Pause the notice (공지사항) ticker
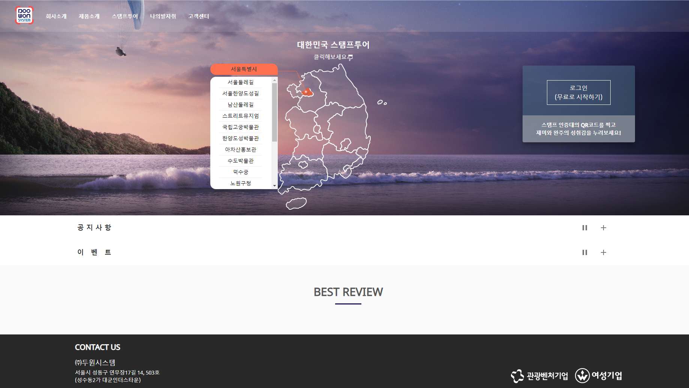The height and width of the screenshot is (388, 689). [x=584, y=228]
